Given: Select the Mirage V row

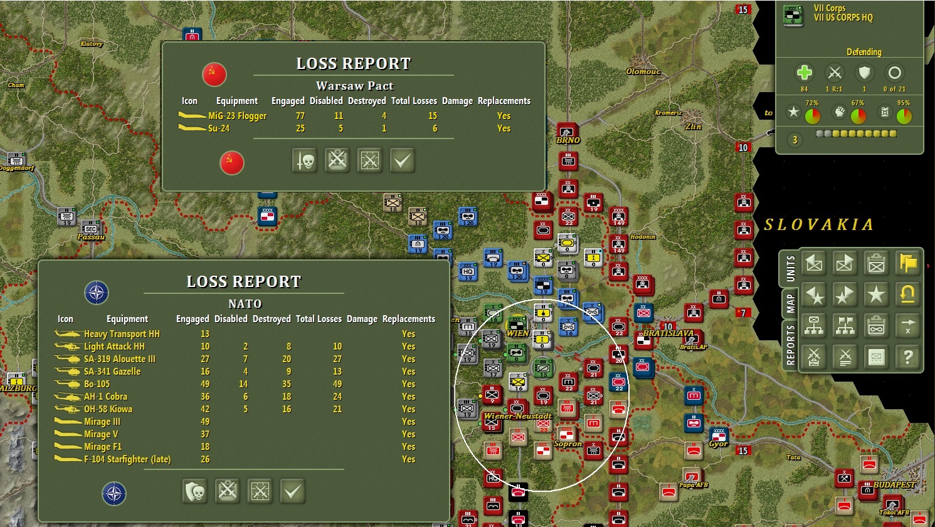Looking at the screenshot, I should pos(245,434).
